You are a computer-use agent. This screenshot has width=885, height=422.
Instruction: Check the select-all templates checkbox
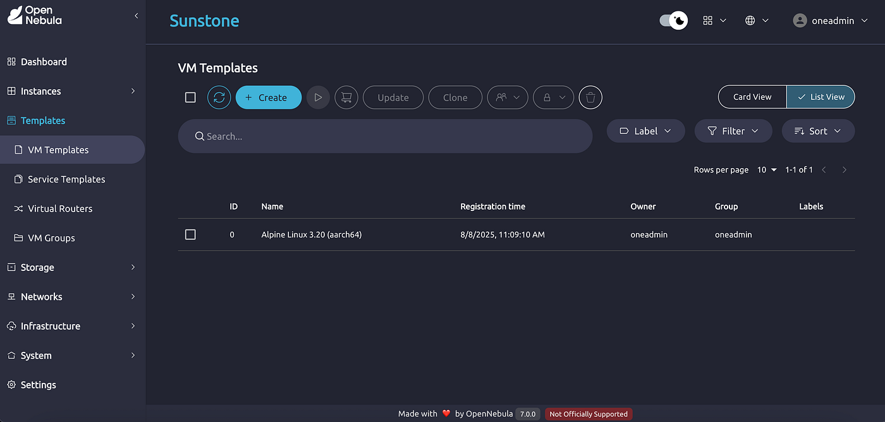point(190,97)
